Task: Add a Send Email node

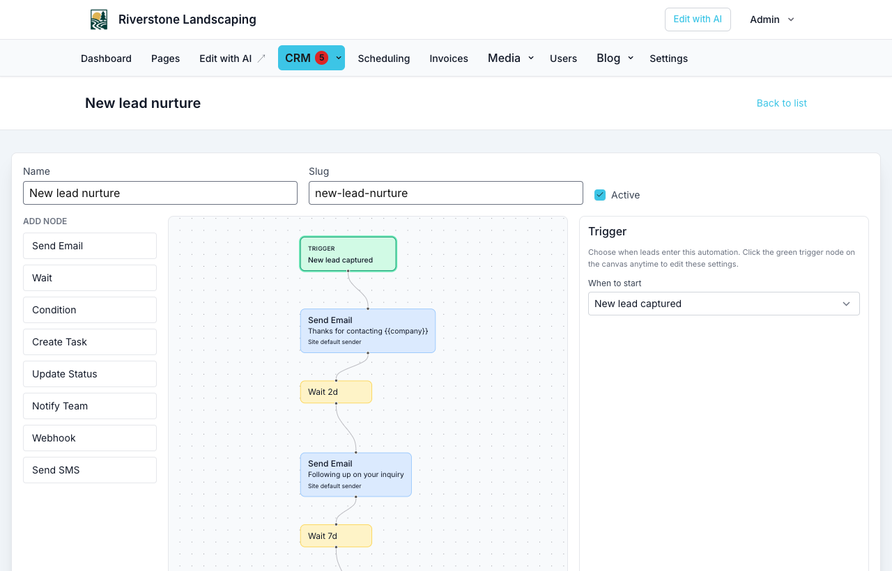Action: (x=90, y=246)
